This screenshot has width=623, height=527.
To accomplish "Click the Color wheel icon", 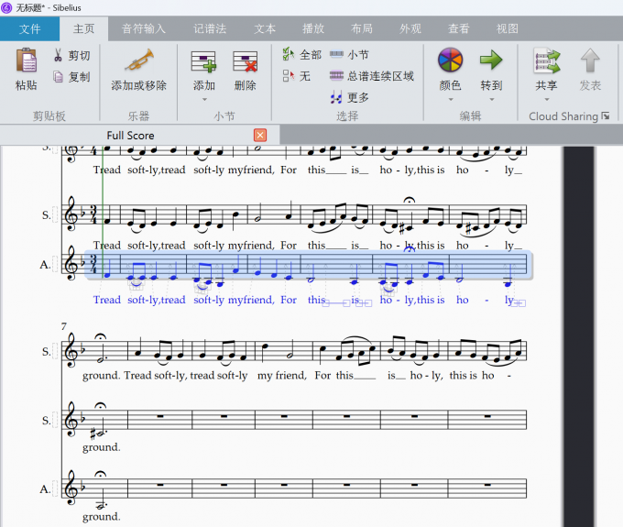I will coord(450,60).
